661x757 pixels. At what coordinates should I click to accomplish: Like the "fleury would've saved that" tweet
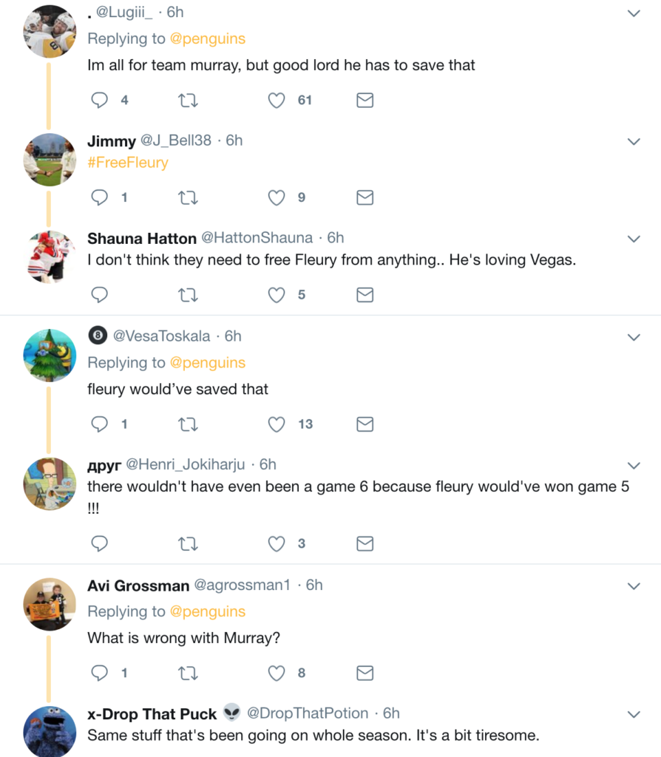pos(277,424)
